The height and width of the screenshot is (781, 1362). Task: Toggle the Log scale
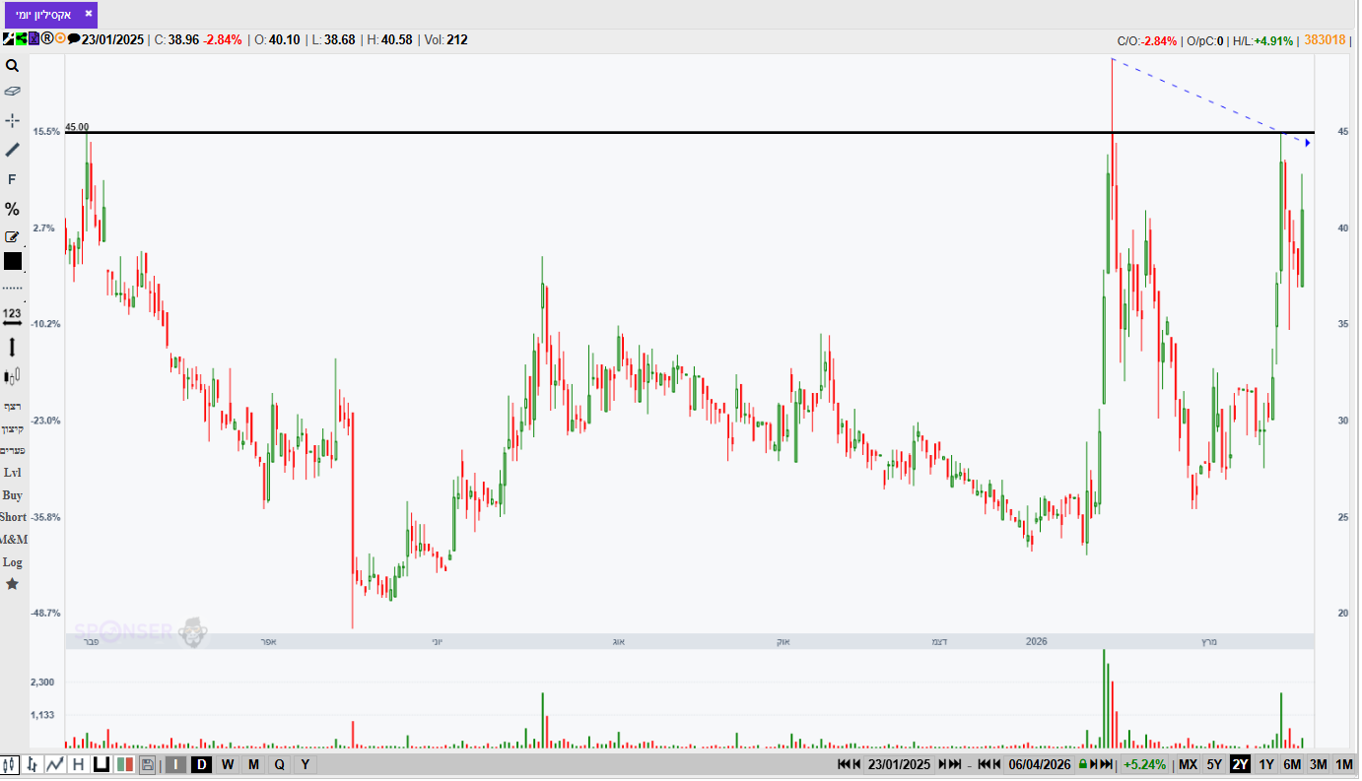[x=13, y=562]
